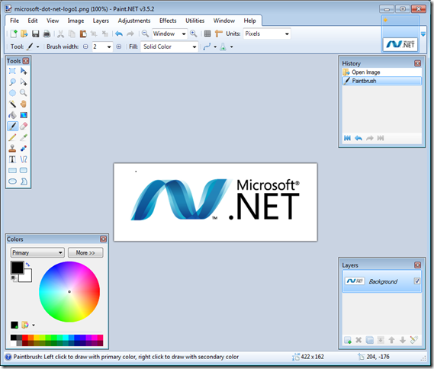Decrease brush width with minus button
This screenshot has height=369, width=434.
tap(85, 47)
